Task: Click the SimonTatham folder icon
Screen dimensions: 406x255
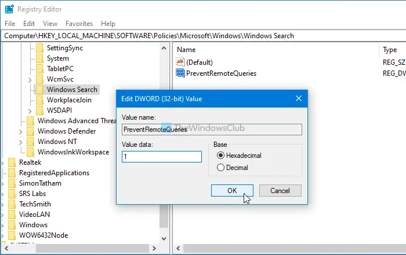Action: click(12, 183)
